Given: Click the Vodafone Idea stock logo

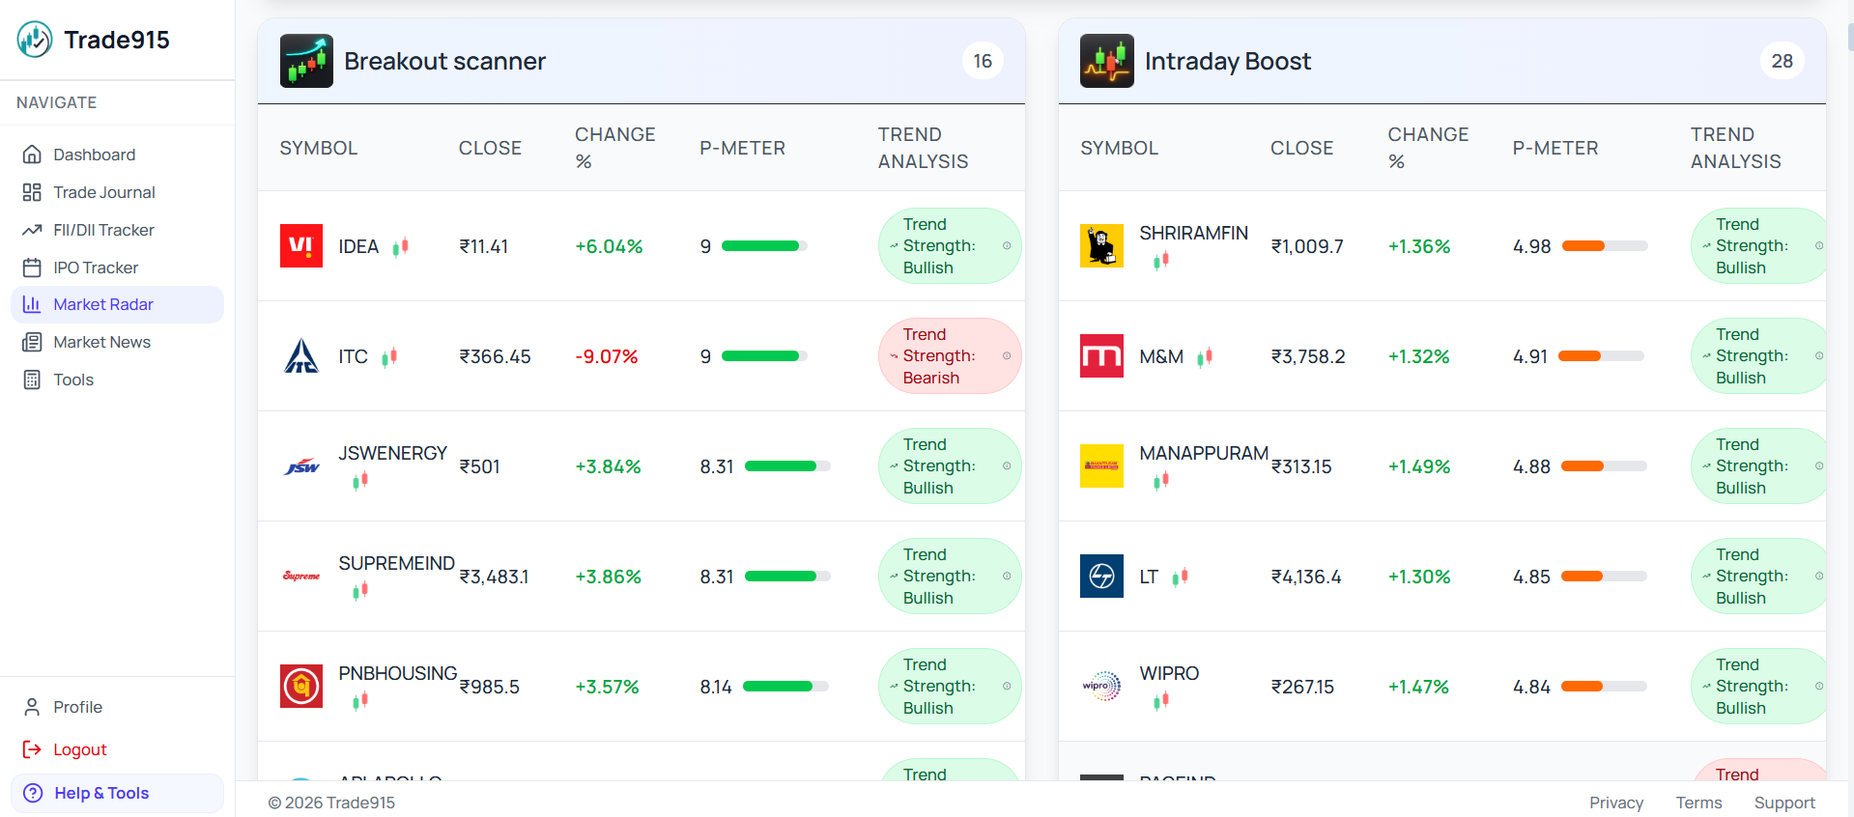Looking at the screenshot, I should [301, 246].
